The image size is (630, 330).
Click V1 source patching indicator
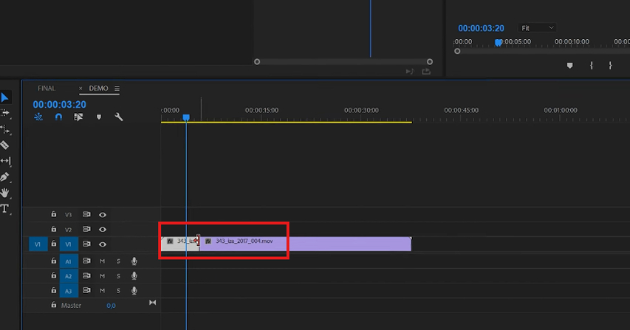(38, 244)
